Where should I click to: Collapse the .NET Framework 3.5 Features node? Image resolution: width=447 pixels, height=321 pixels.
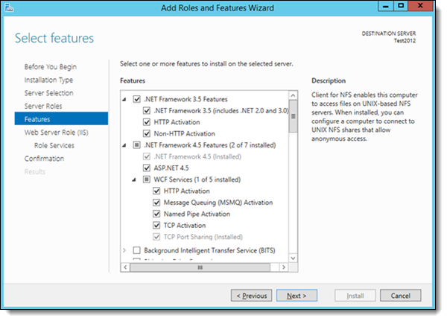(124, 99)
